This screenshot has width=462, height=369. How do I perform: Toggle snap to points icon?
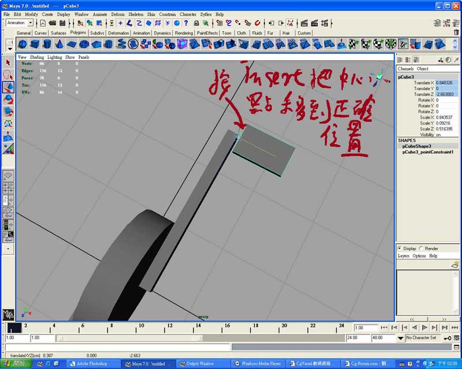pyautogui.click(x=238, y=23)
